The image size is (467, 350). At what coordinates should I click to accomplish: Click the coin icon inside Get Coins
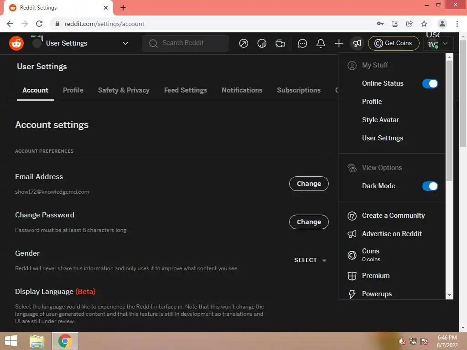pos(378,43)
